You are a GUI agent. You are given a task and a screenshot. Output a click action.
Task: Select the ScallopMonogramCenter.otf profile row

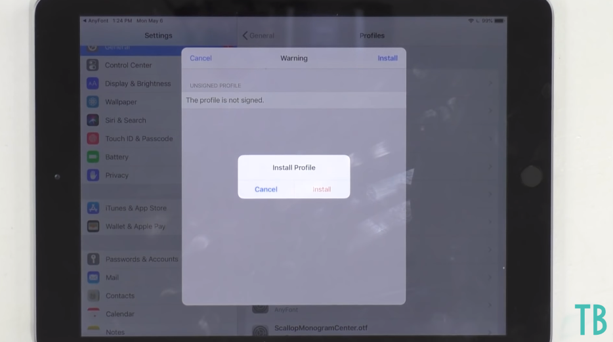(371, 328)
